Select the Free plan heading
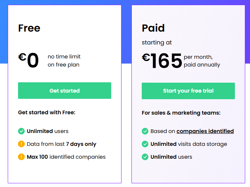Viewport: 250px width, 187px height. [x=29, y=28]
